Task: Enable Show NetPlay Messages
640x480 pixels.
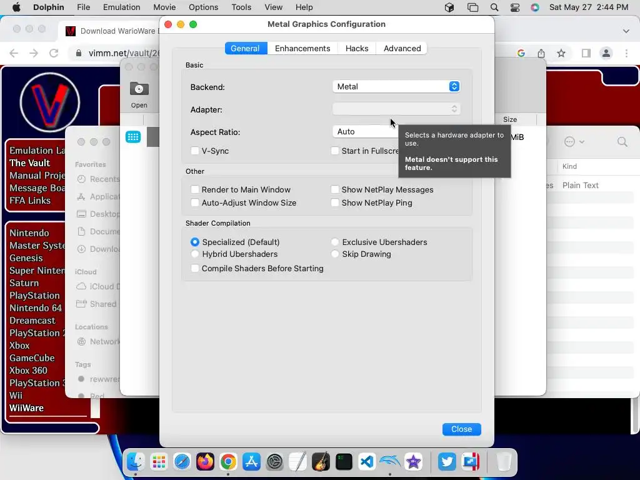Action: coord(335,189)
